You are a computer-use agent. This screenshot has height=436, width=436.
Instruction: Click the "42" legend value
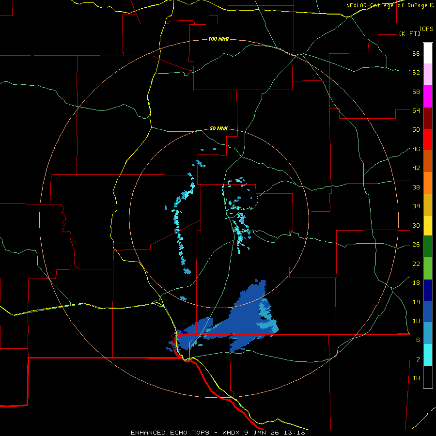pos(416,168)
